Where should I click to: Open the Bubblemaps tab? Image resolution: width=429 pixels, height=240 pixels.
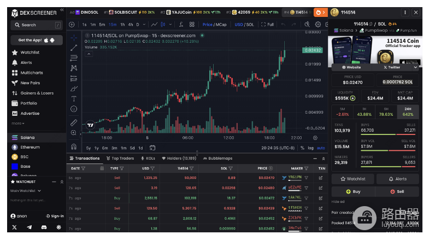(x=218, y=158)
